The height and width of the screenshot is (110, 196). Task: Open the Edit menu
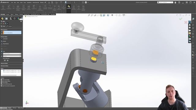15,2
